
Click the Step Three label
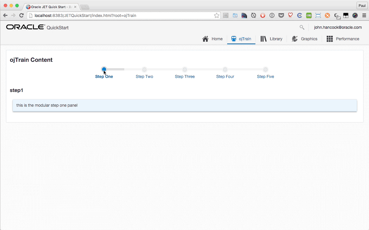(x=185, y=76)
